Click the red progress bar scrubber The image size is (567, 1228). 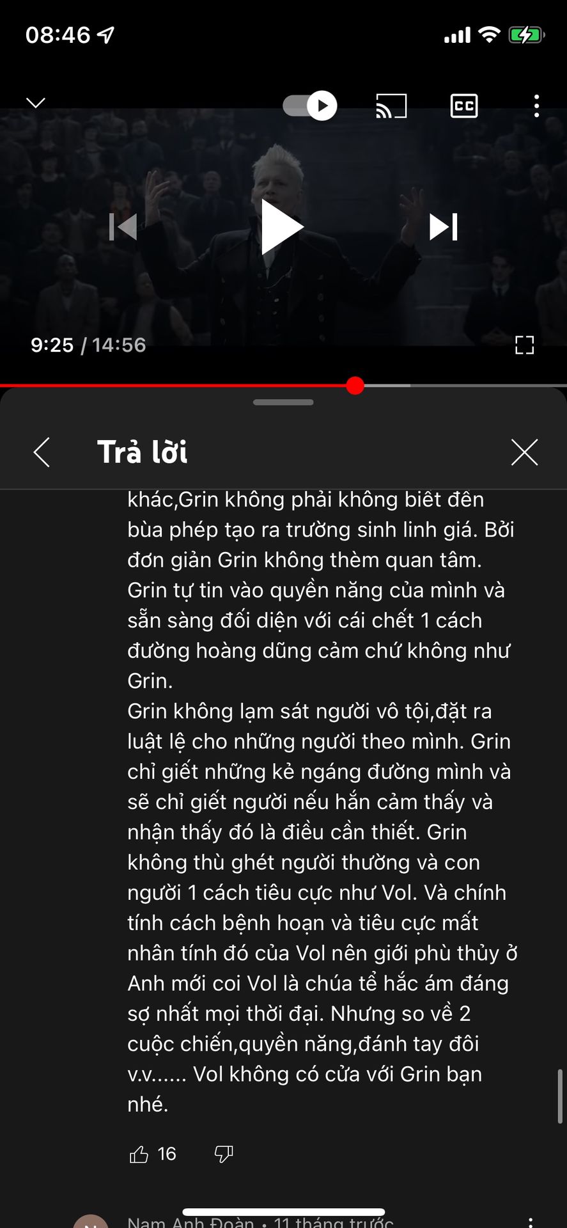(355, 386)
